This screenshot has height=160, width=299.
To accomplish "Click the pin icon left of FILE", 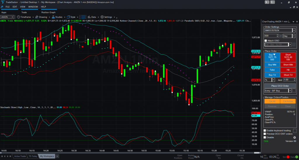I will click(x=2, y=7).
